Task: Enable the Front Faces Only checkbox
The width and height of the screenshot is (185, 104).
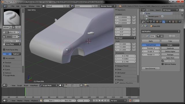Action: tap(4, 50)
